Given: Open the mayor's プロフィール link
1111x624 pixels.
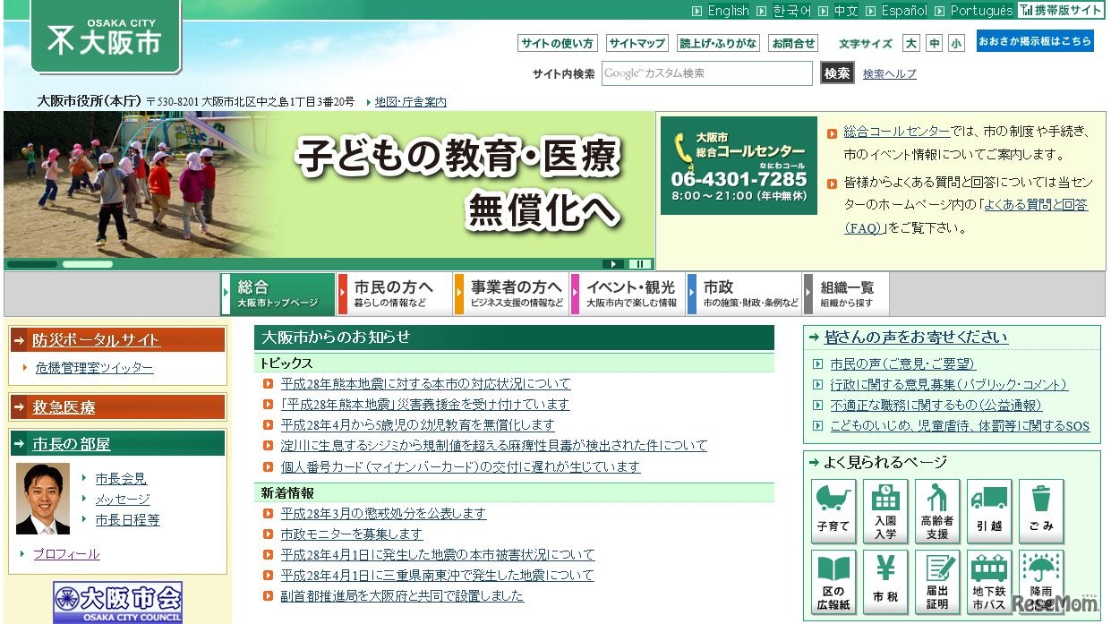Looking at the screenshot, I should 67,554.
